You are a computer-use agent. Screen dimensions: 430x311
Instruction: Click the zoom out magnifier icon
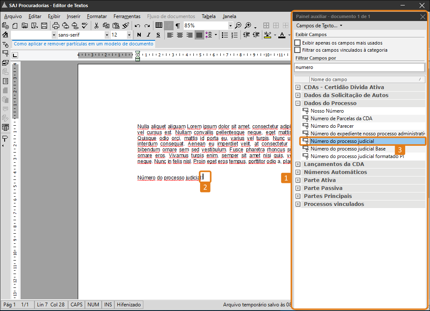coord(238,26)
